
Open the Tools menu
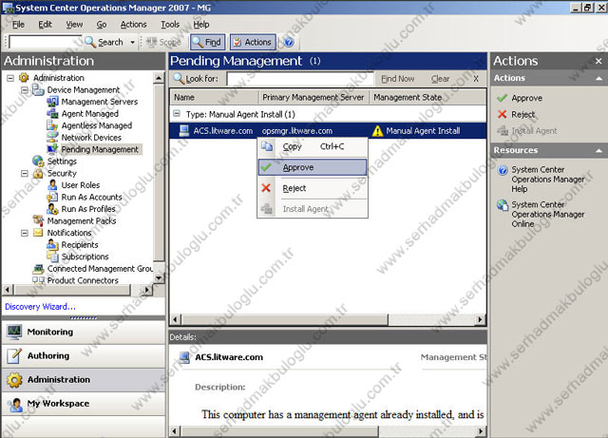pos(170,25)
